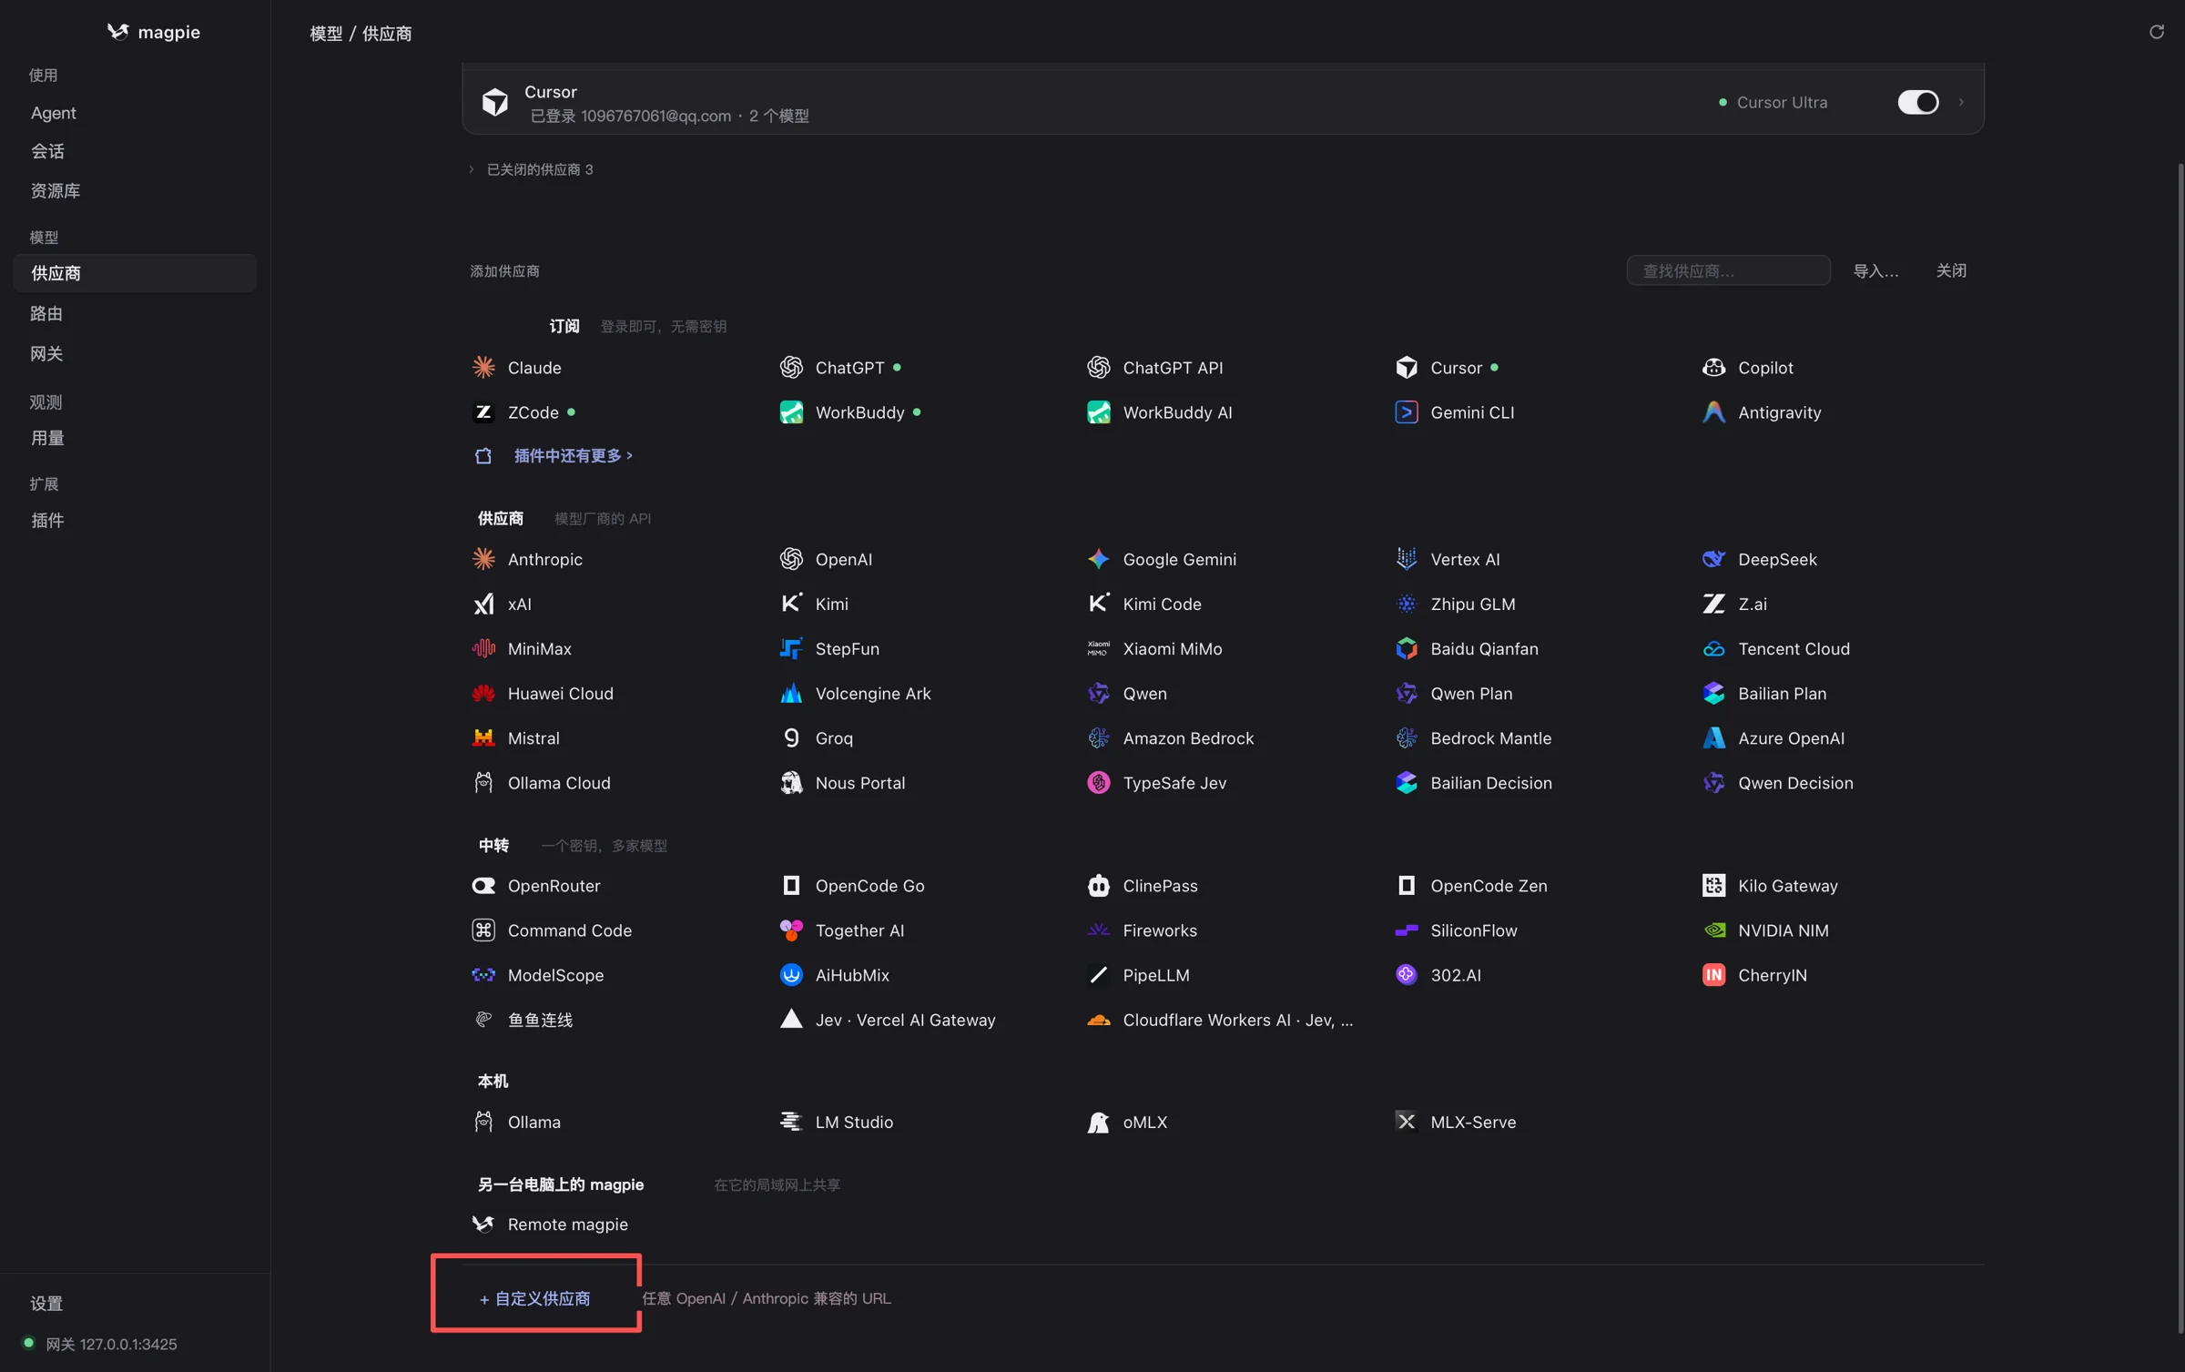Click the Huawei Cloud icon
The width and height of the screenshot is (2185, 1372).
[483, 694]
